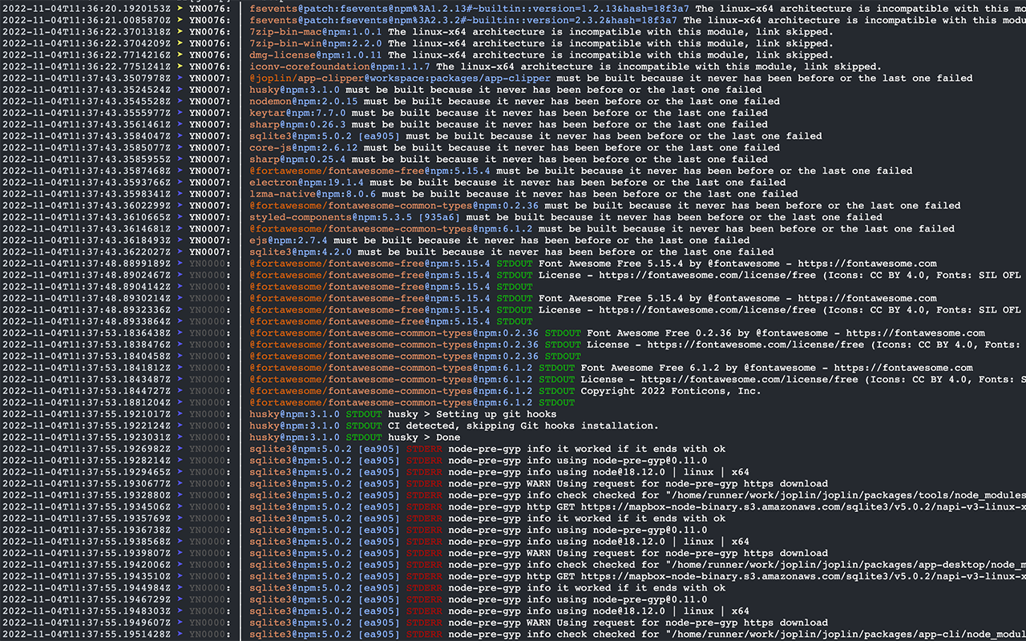This screenshot has height=641, width=1026.
Task: Click dmg-license@npm:1.0.11 in the log
Action: [x=316, y=55]
